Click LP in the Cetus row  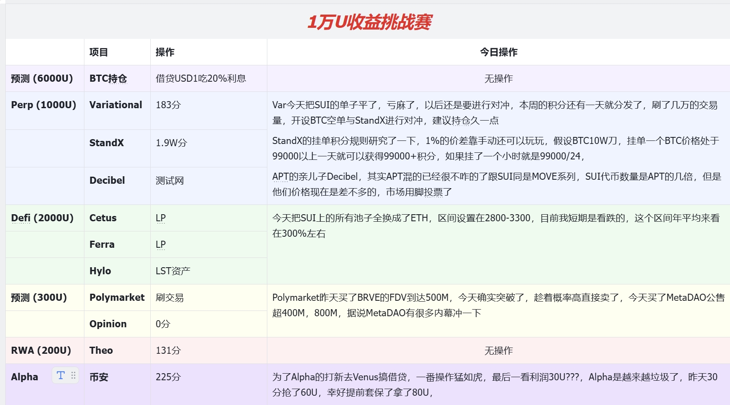[160, 218]
